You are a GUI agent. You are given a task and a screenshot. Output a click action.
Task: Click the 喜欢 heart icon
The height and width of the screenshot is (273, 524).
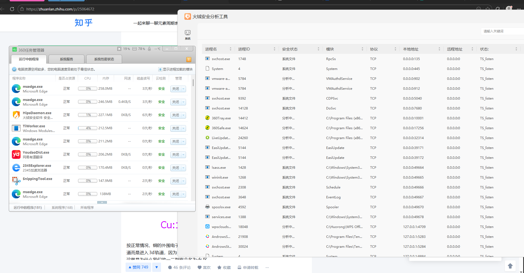pos(200,268)
